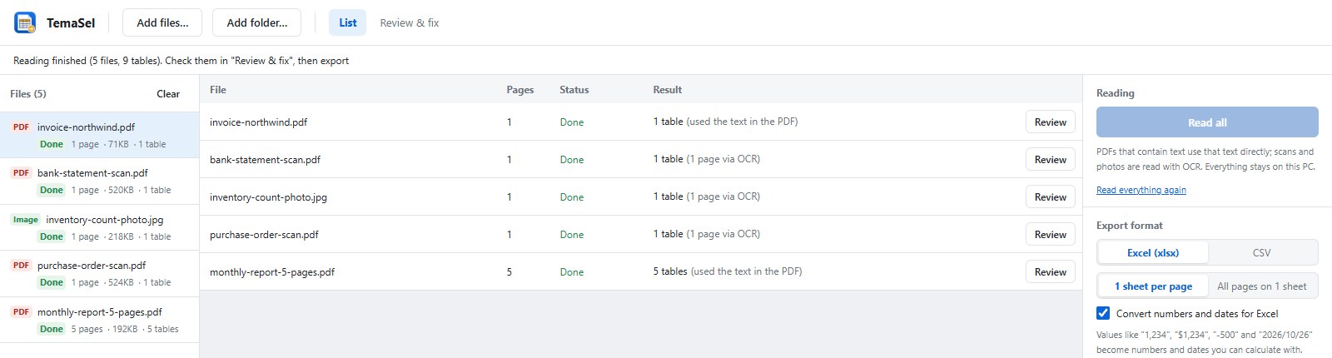
Task: Click the Pages column header
Action: pos(520,90)
